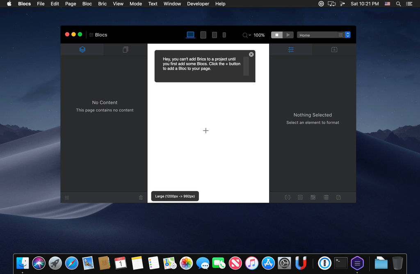
Task: Switch to design mode with stop button
Action: pyautogui.click(x=277, y=35)
